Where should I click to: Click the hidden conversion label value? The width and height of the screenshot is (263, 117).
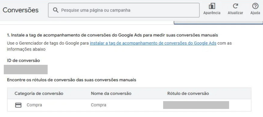(x=196, y=105)
